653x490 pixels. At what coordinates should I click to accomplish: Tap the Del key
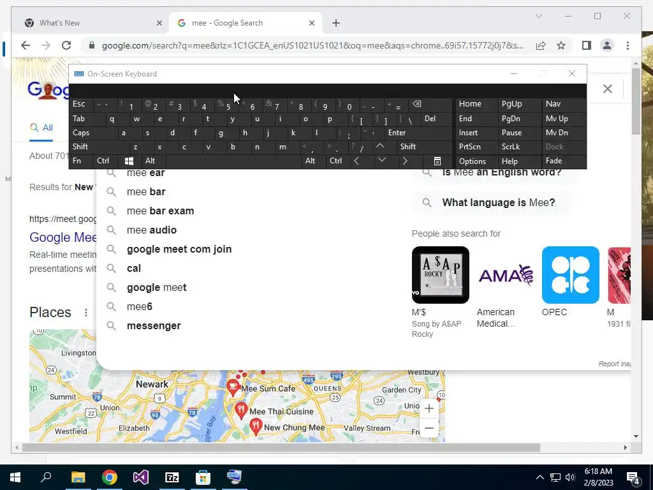pyautogui.click(x=437, y=119)
